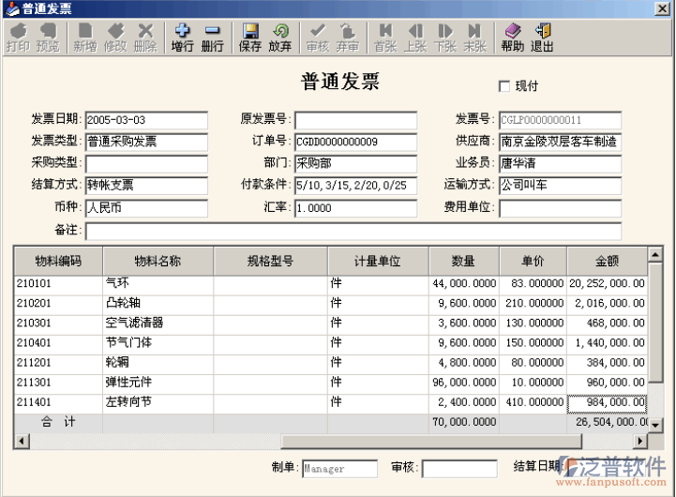
Task: Click the 退出 (exit) toolbar icon
Action: pyautogui.click(x=542, y=38)
